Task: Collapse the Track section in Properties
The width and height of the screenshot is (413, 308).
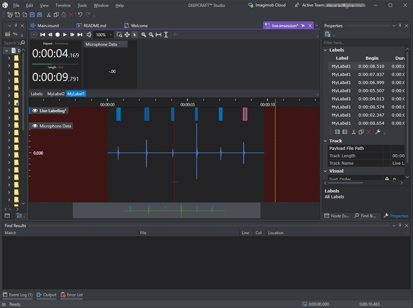Action: click(325, 141)
